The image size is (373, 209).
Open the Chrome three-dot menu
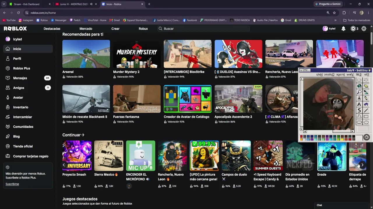pyautogui.click(x=369, y=13)
